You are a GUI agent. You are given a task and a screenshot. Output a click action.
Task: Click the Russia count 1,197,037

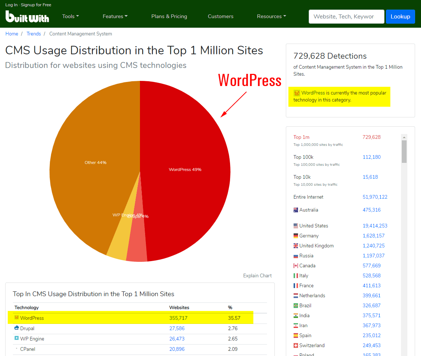tap(374, 256)
